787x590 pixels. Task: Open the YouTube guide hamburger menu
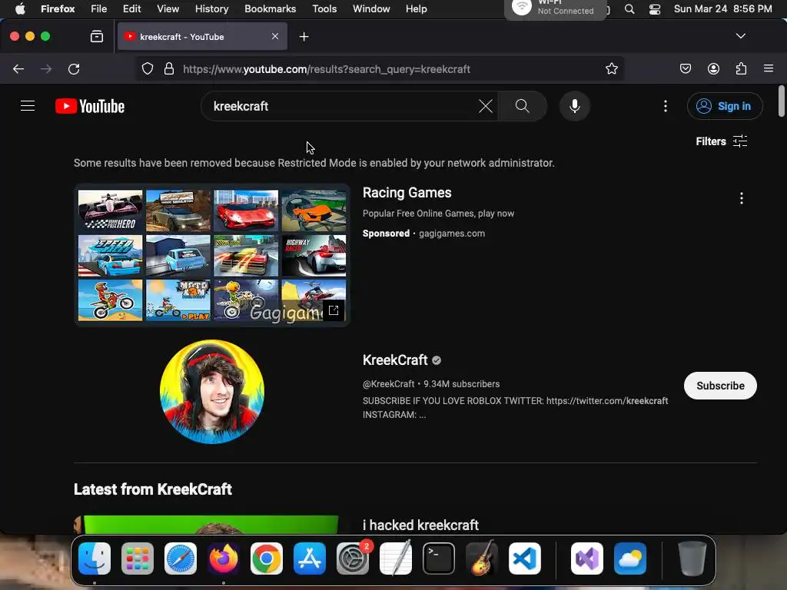pyautogui.click(x=28, y=106)
